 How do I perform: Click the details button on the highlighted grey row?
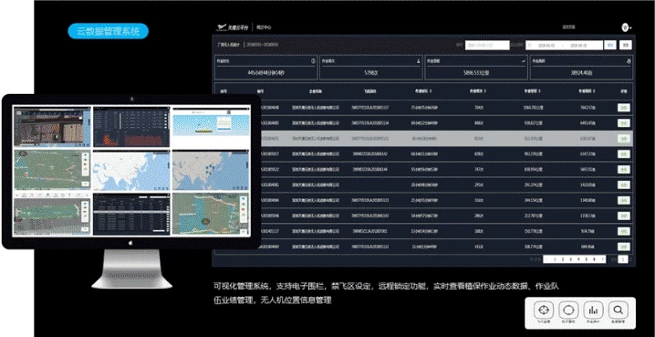click(x=624, y=139)
